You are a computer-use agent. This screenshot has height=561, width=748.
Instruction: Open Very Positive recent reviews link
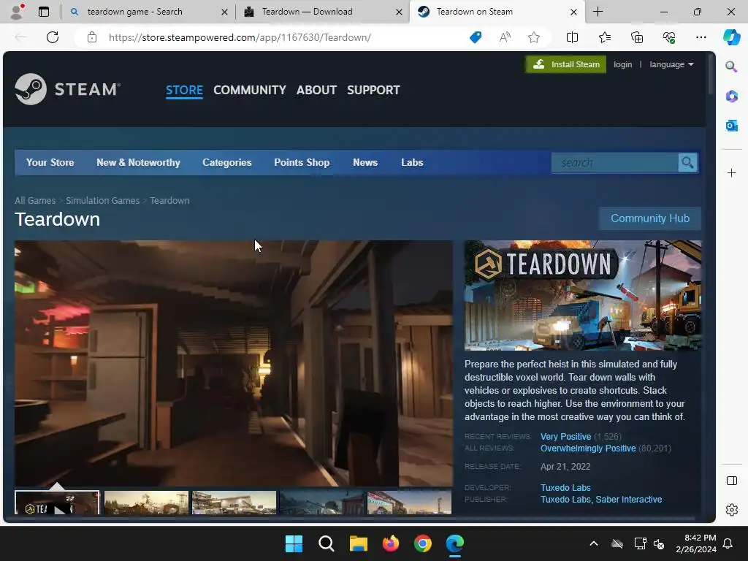pos(566,437)
